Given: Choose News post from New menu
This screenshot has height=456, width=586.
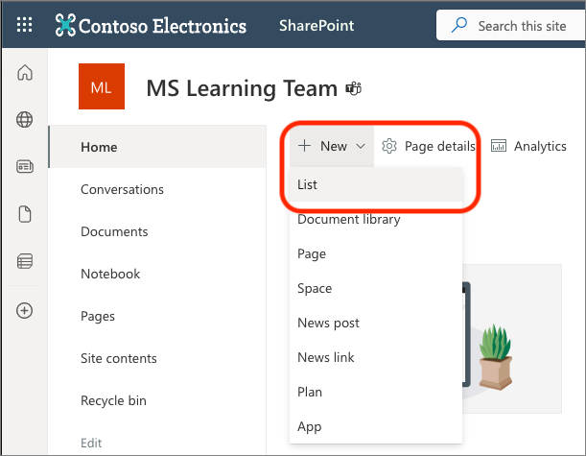Looking at the screenshot, I should (x=376, y=323).
